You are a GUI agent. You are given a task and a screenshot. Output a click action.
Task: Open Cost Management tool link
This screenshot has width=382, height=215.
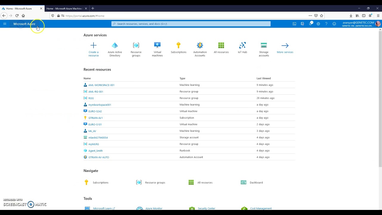pyautogui.click(x=261, y=208)
